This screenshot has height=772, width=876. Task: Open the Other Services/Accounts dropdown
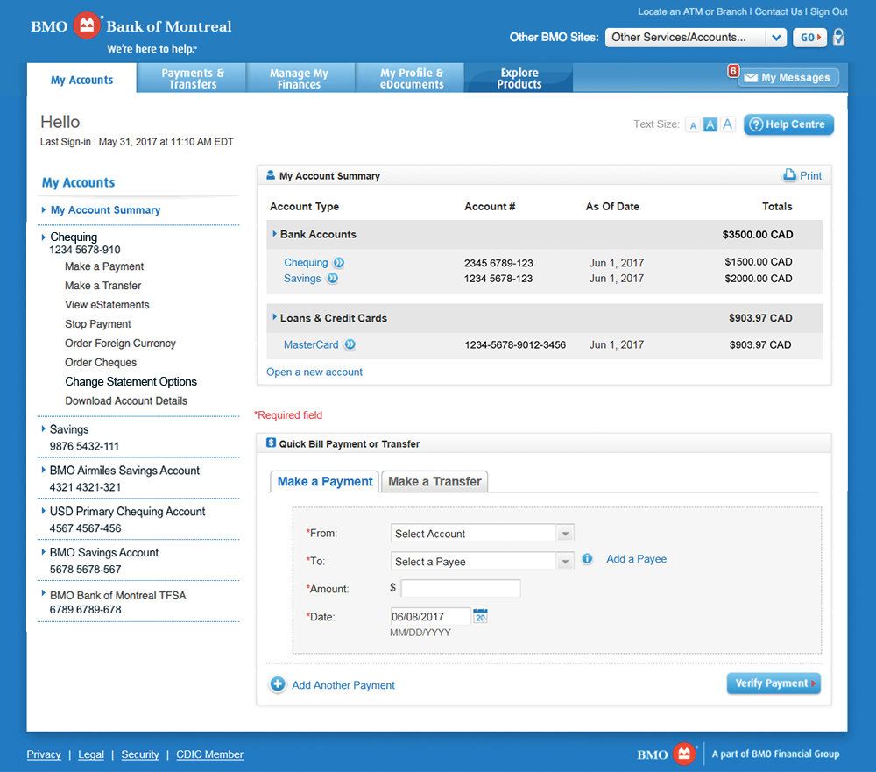pyautogui.click(x=696, y=37)
